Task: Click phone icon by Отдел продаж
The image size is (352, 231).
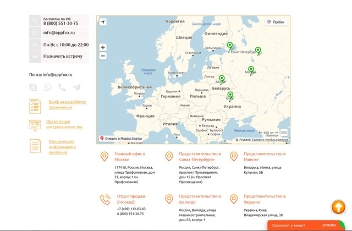Action: (x=105, y=199)
